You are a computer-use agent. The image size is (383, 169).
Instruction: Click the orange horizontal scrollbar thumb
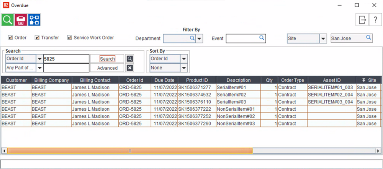[x=129, y=151]
